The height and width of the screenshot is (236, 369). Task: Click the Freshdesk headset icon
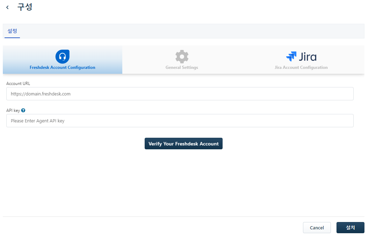pos(62,57)
